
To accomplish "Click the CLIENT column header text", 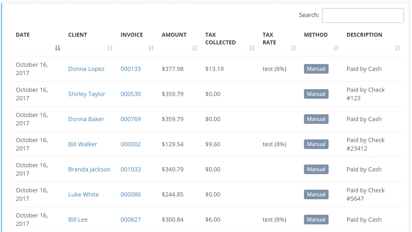I will click(78, 35).
